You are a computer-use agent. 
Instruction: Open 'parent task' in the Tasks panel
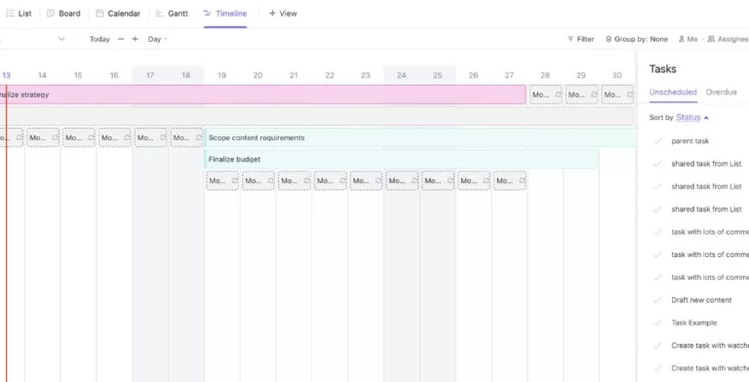(690, 141)
